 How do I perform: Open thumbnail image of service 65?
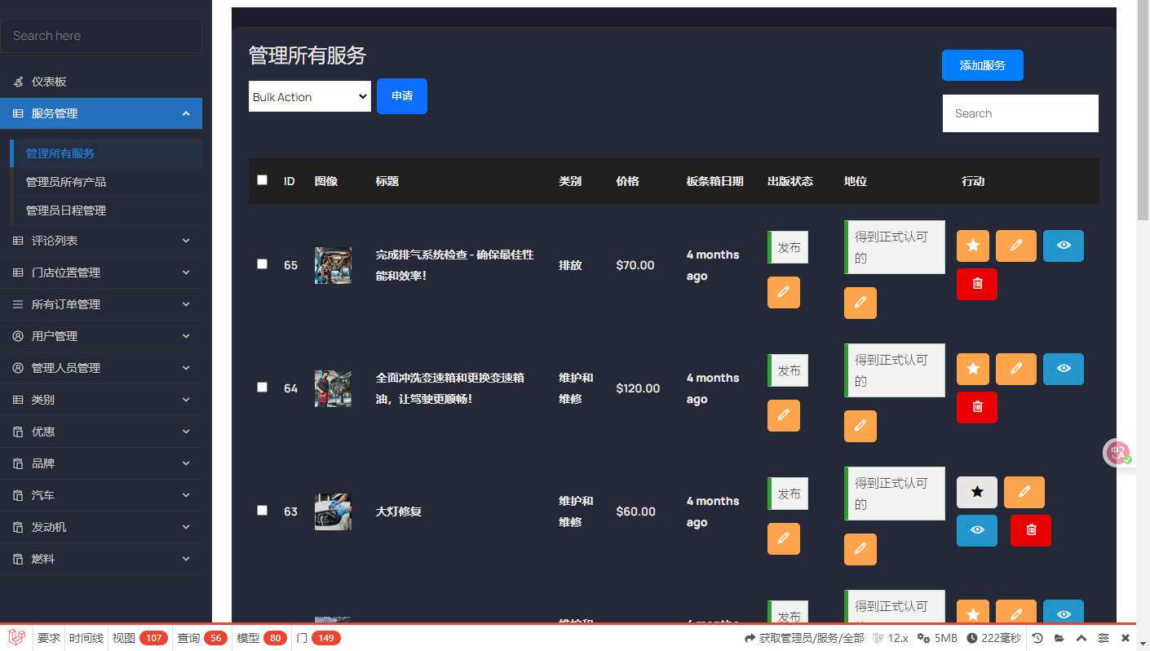click(x=333, y=265)
